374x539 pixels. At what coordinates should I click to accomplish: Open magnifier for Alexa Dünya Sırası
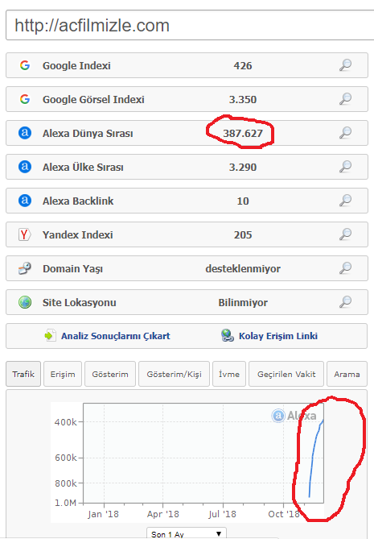click(x=346, y=133)
